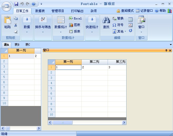Click the Replace (替换) button
Screen dimensions: 173x136
118,18
